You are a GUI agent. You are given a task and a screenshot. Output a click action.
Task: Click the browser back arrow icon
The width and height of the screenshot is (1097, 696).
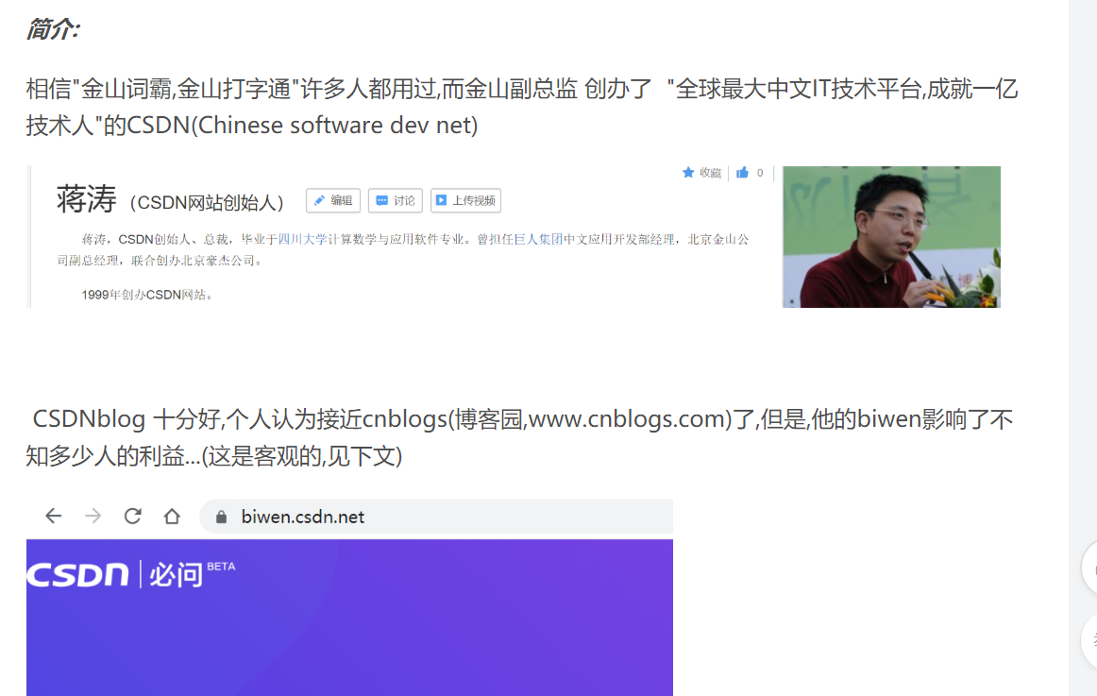[x=53, y=517]
